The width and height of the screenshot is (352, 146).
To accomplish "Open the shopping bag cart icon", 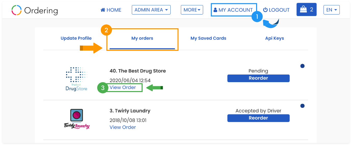I will pyautogui.click(x=303, y=10).
